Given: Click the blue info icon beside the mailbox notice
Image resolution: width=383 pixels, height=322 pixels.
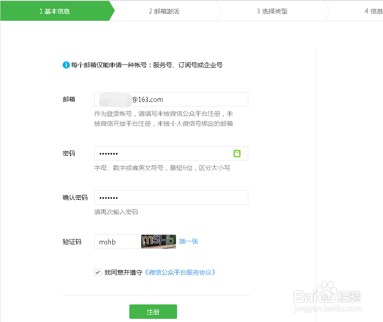Looking at the screenshot, I should click(x=66, y=65).
